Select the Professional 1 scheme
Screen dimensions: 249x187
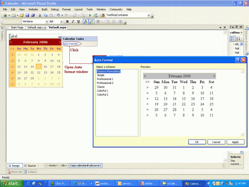pyautogui.click(x=105, y=79)
